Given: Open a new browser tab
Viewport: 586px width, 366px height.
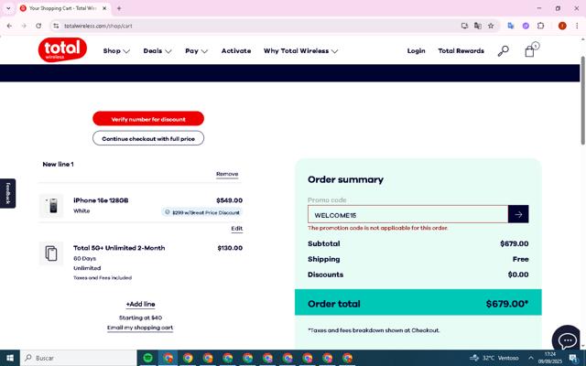Looking at the screenshot, I should (119, 8).
